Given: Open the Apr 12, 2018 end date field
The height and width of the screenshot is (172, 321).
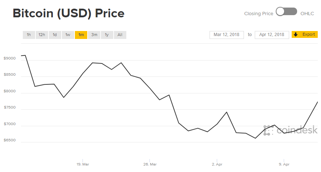Looking at the screenshot, I should click(272, 35).
